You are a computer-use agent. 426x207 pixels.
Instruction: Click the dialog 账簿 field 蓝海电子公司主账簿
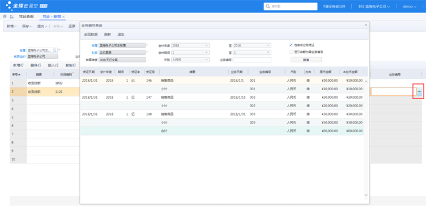click(122, 45)
